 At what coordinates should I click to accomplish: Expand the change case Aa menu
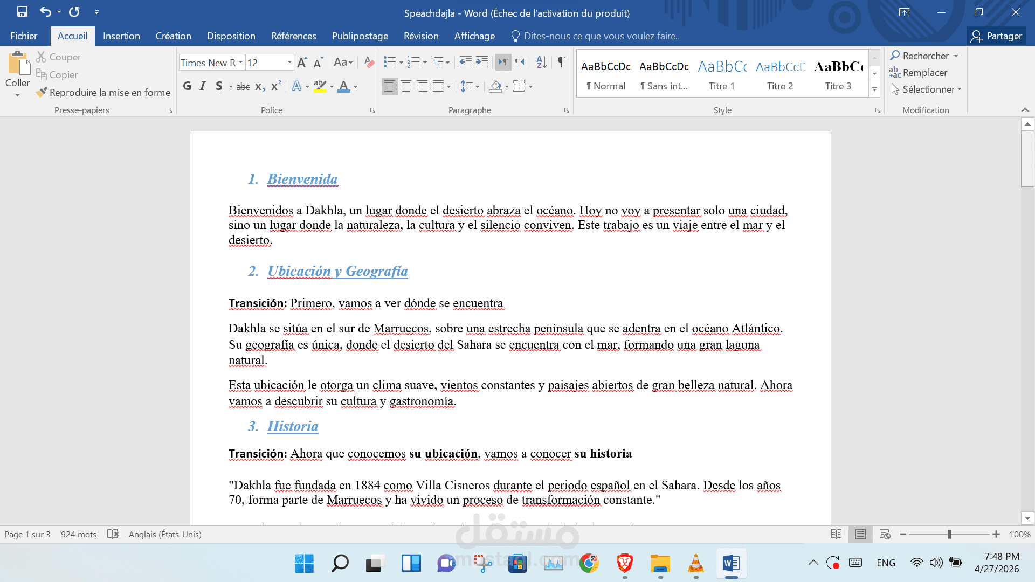(x=343, y=63)
